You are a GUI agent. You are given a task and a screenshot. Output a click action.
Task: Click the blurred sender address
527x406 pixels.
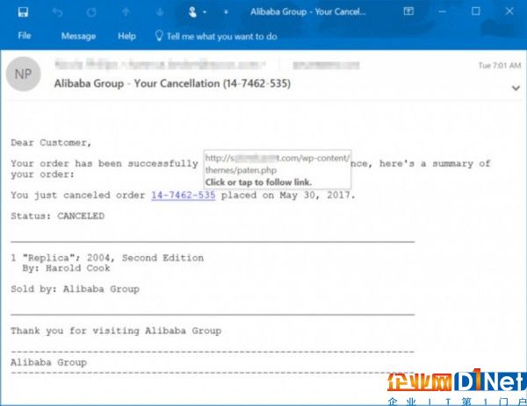[x=160, y=64]
